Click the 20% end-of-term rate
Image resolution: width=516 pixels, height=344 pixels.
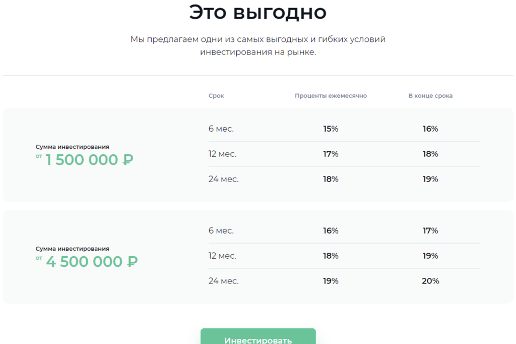[430, 281]
